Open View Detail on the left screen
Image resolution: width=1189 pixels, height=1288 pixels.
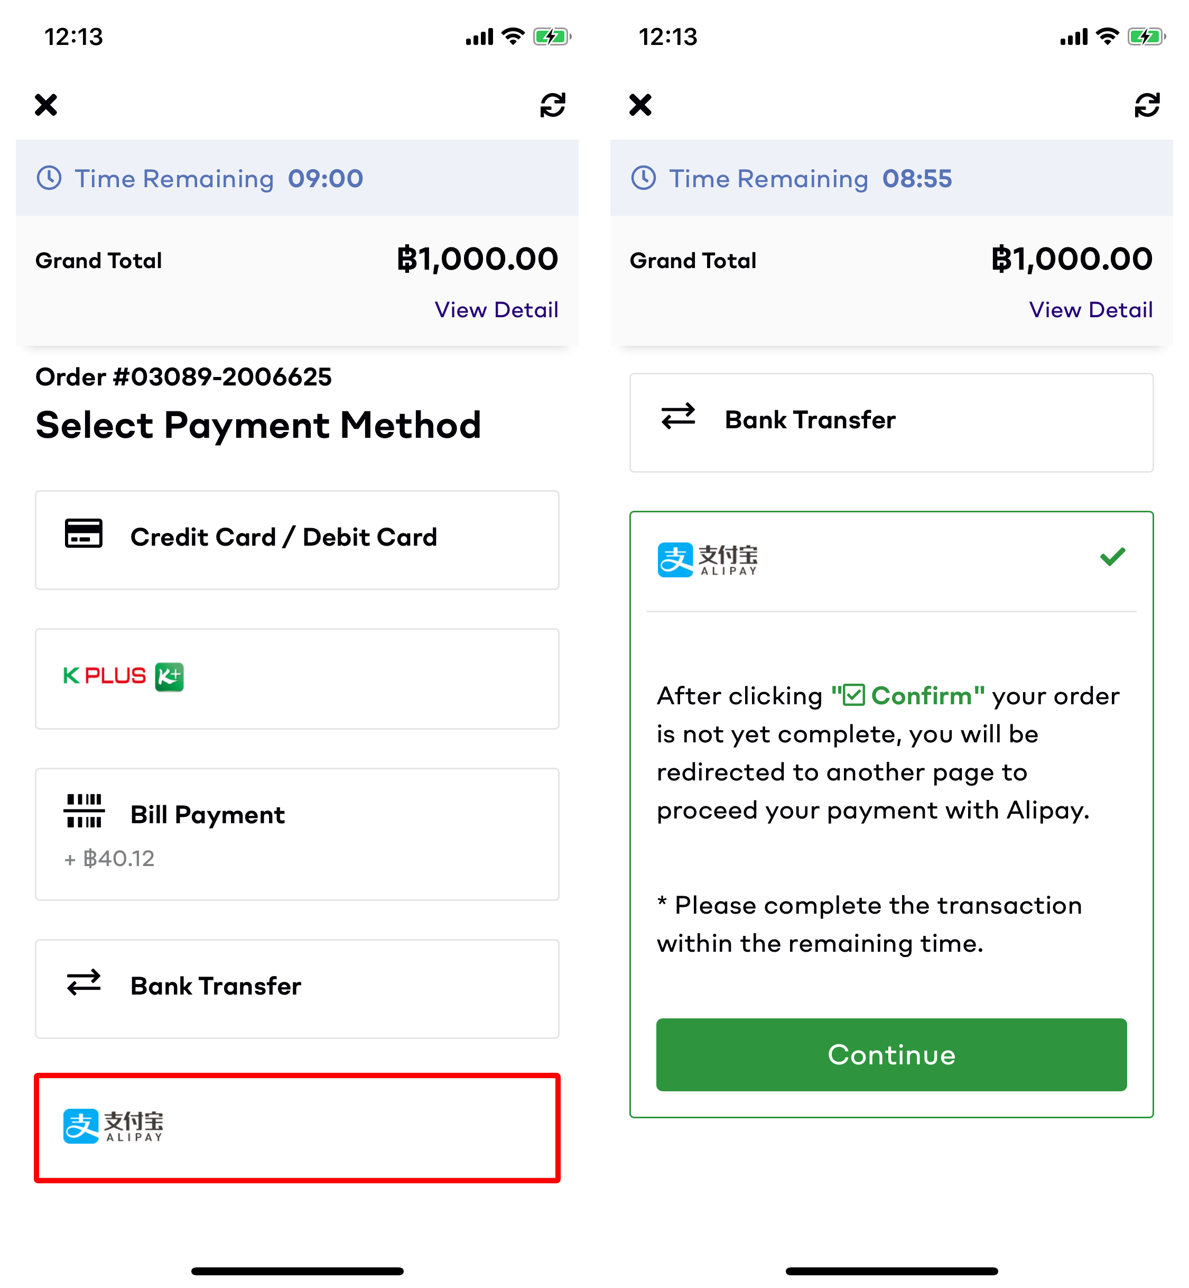pyautogui.click(x=496, y=310)
